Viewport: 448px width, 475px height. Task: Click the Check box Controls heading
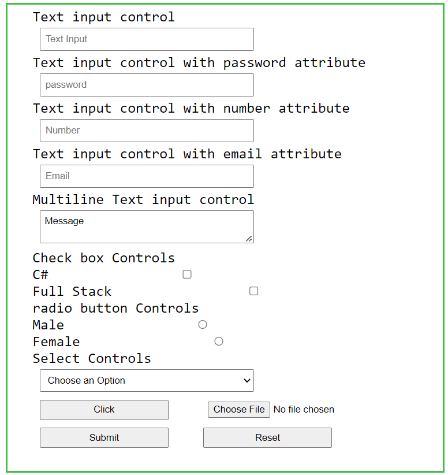pyautogui.click(x=103, y=258)
